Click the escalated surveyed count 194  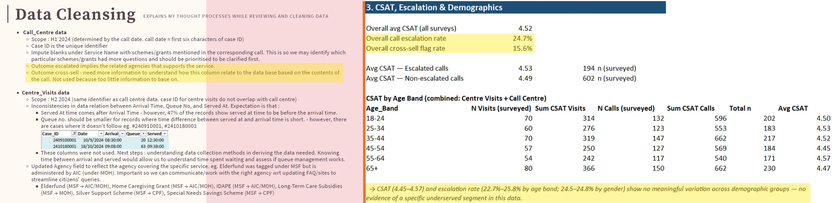(589, 68)
